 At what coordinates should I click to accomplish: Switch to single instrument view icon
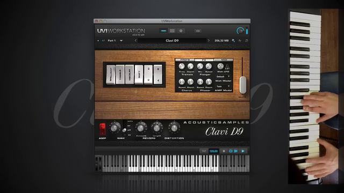pyautogui.click(x=163, y=31)
